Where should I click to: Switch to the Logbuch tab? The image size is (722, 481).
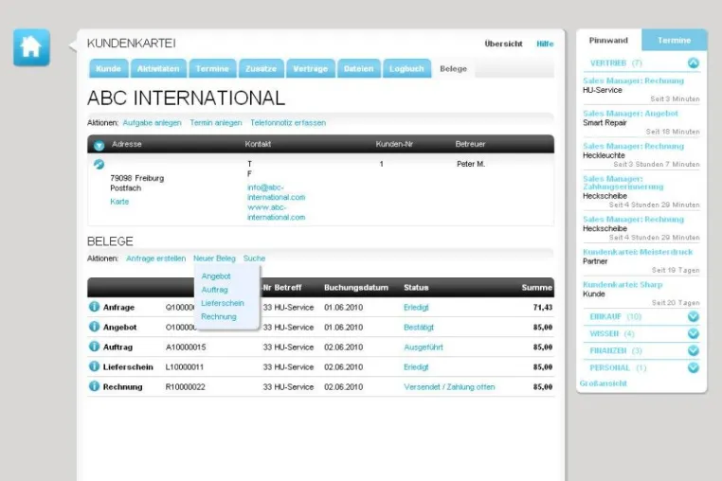pyautogui.click(x=406, y=68)
